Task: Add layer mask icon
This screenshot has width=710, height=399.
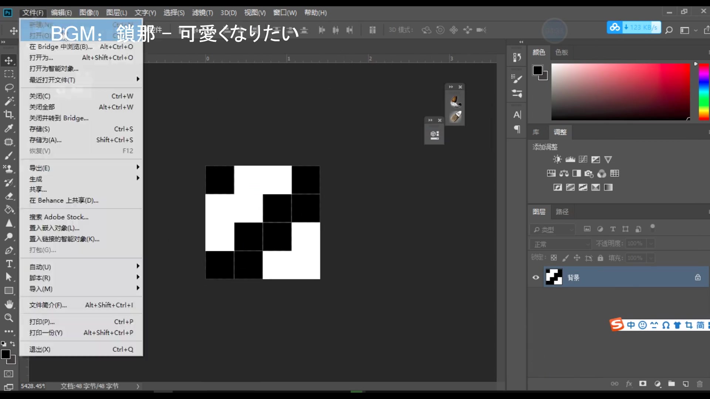Action: (643, 384)
